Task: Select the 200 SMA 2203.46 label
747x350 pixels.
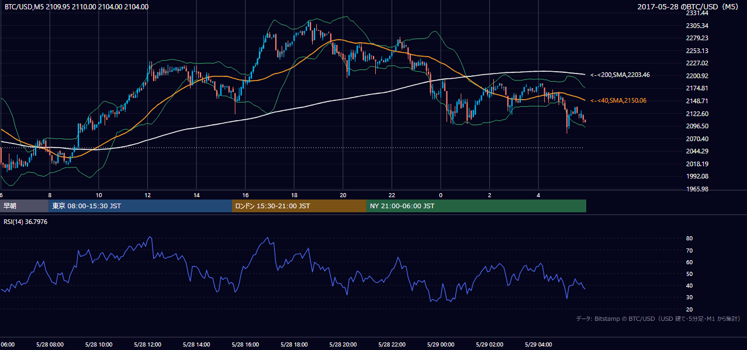Action: coord(620,75)
